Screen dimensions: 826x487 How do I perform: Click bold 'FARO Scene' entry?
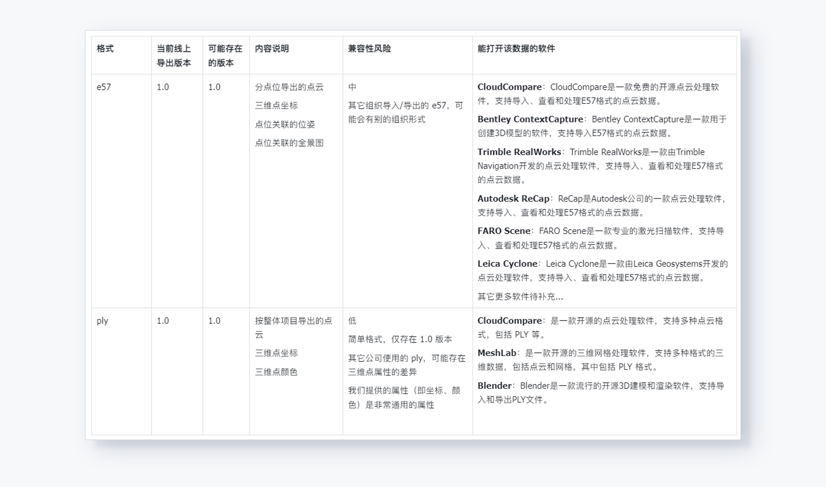[504, 231]
